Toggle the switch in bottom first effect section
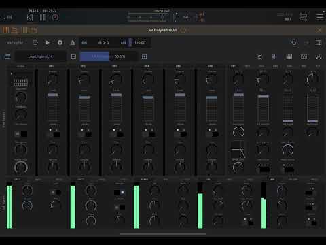 coord(56,192)
